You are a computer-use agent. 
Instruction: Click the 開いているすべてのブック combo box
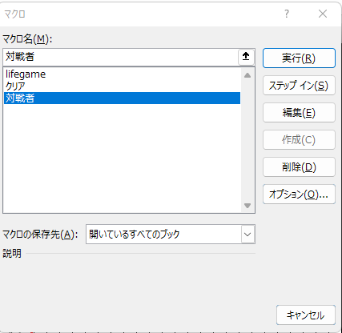click(171, 235)
